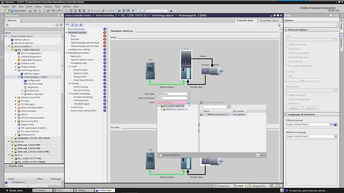Cancel drive selection with X button
This screenshot has height=193, width=344.
pos(263,155)
